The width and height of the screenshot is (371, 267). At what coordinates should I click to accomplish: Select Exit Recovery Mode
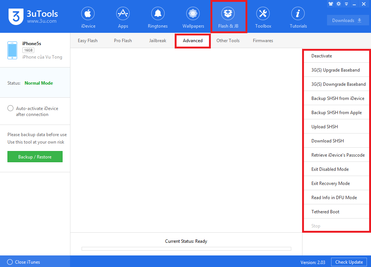coord(336,183)
